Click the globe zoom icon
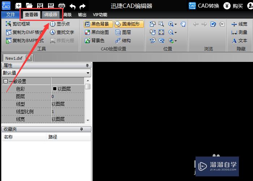 (x=171, y=41)
